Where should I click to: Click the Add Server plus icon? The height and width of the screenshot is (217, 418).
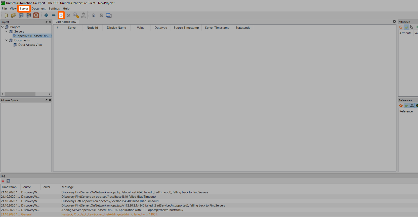pyautogui.click(x=46, y=15)
